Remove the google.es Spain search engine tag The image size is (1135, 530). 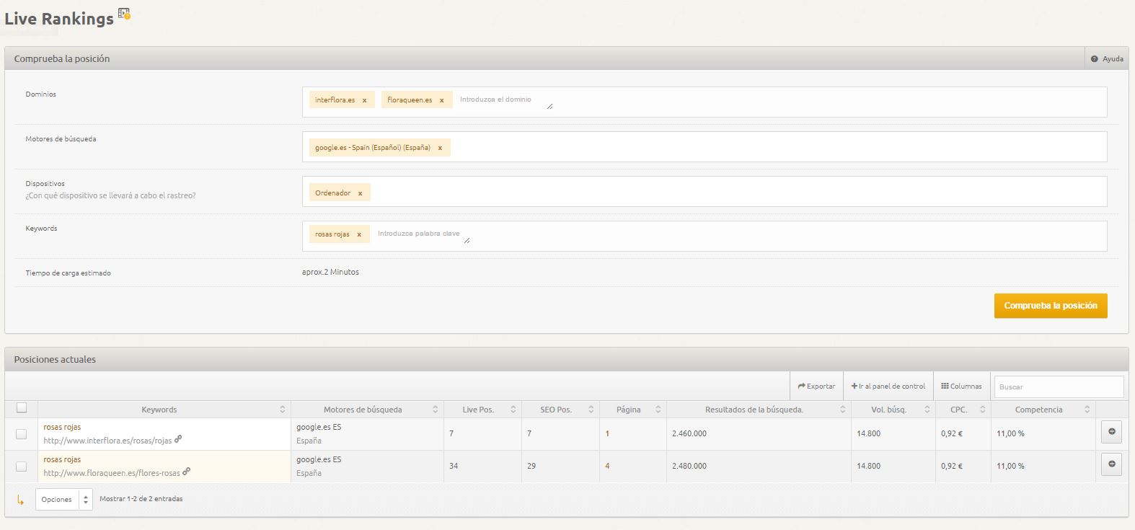(439, 148)
